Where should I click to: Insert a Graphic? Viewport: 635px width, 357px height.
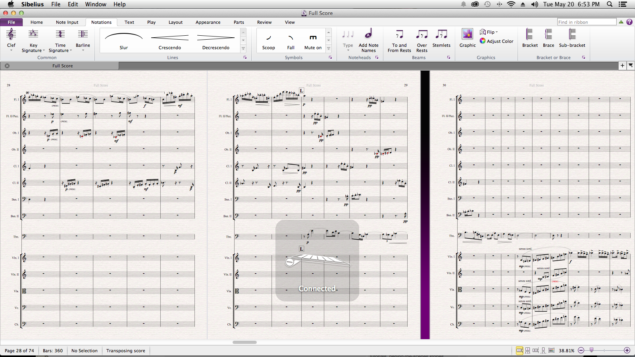[468, 38]
